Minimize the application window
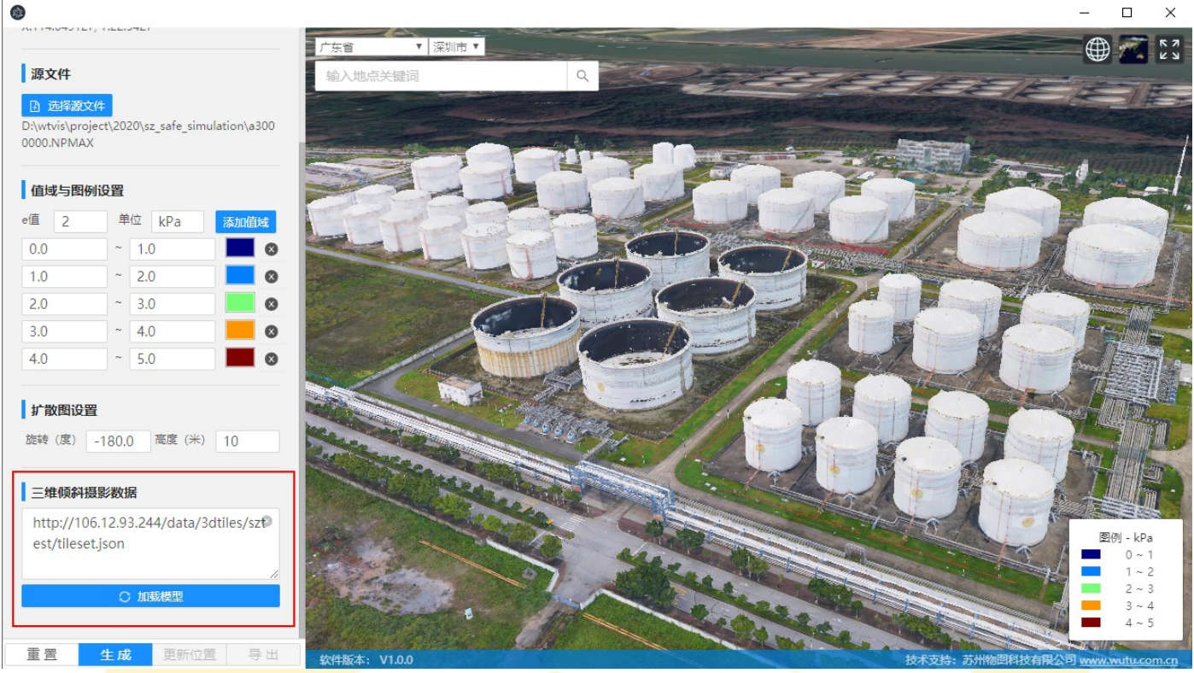Viewport: 1194px width, 673px height. [1085, 13]
